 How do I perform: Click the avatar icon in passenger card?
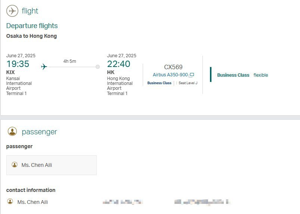[15, 165]
